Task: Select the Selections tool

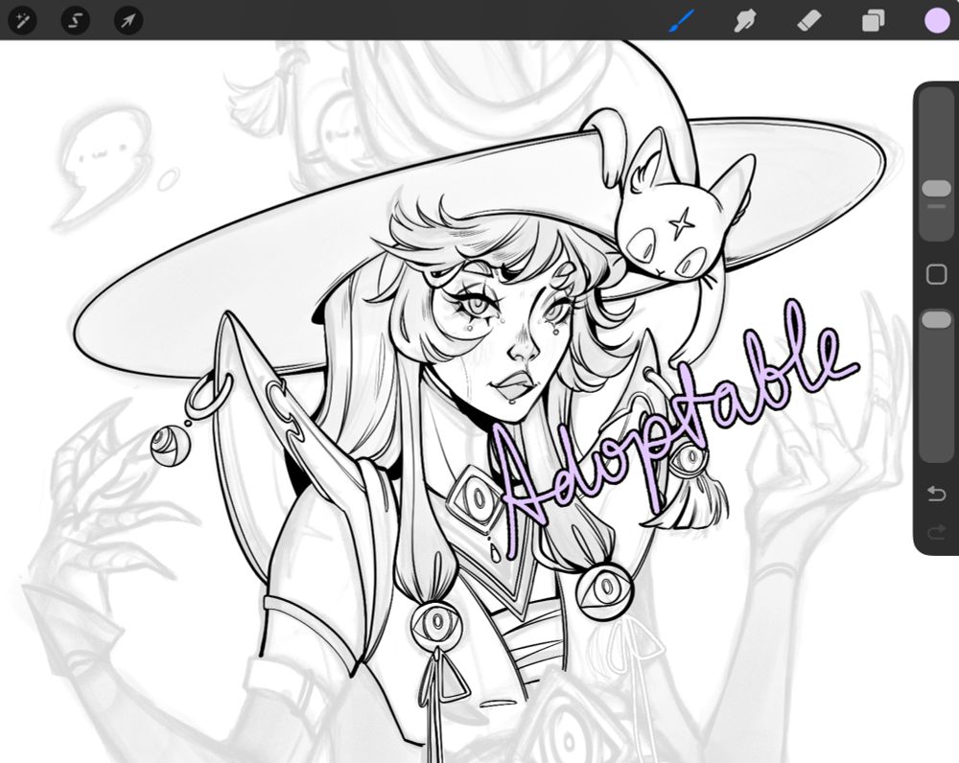Action: pyautogui.click(x=75, y=20)
